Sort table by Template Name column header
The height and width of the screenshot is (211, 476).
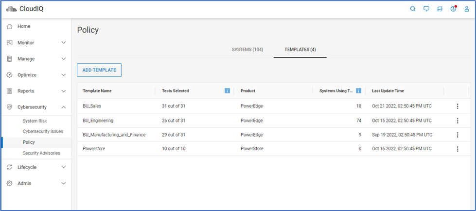point(97,91)
